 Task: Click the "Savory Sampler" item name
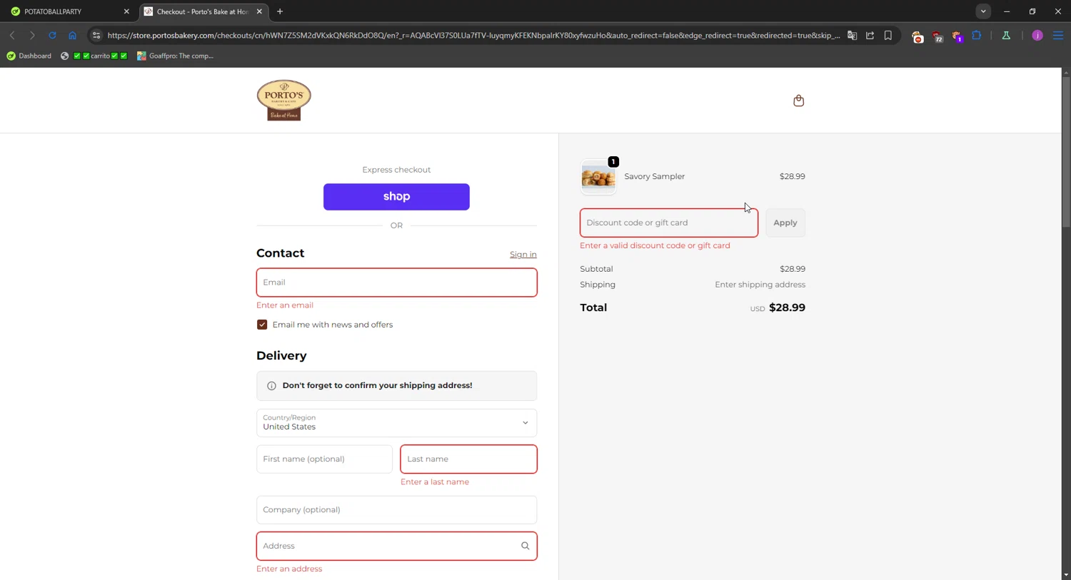[654, 176]
